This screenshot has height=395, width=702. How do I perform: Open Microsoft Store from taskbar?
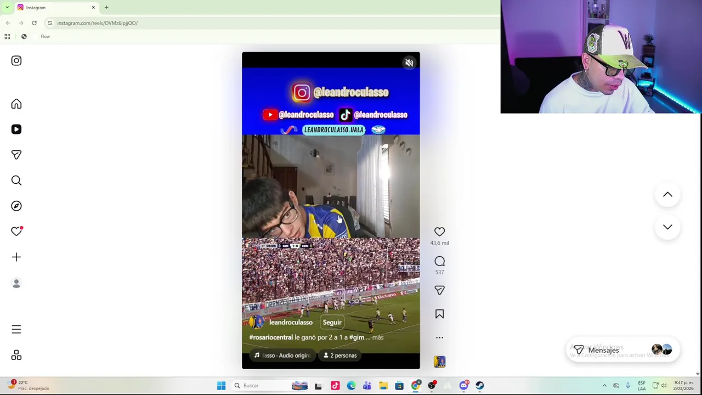point(399,386)
